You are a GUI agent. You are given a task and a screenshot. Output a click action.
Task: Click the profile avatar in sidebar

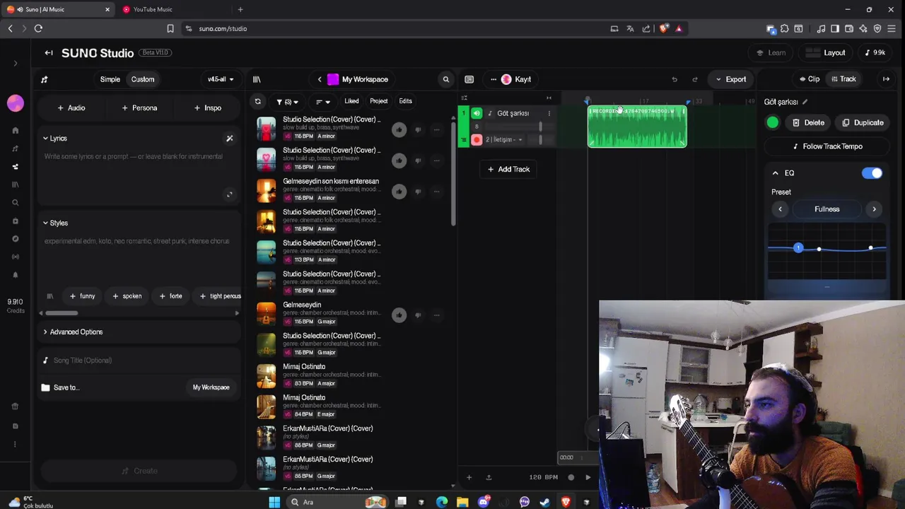click(x=15, y=104)
